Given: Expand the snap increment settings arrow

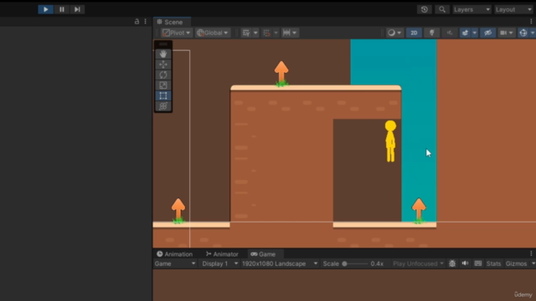Looking at the screenshot, I should pos(294,33).
